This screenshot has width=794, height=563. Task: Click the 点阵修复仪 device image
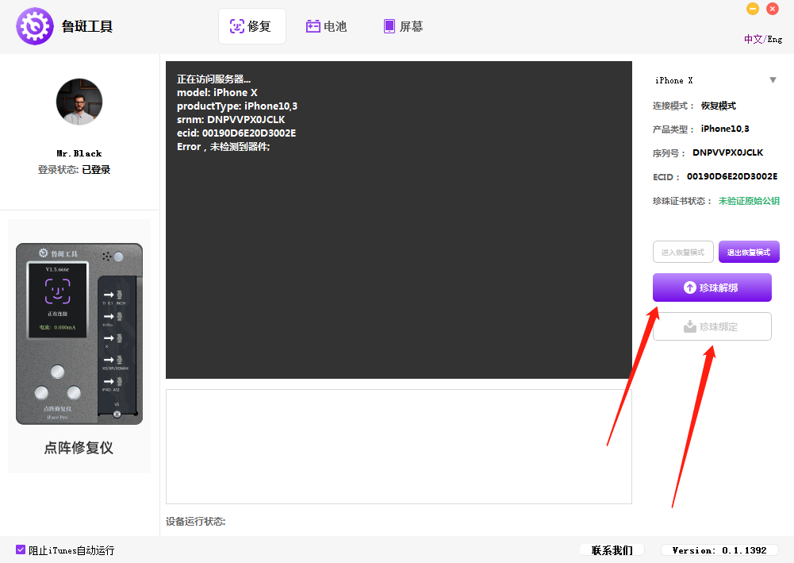click(x=79, y=334)
